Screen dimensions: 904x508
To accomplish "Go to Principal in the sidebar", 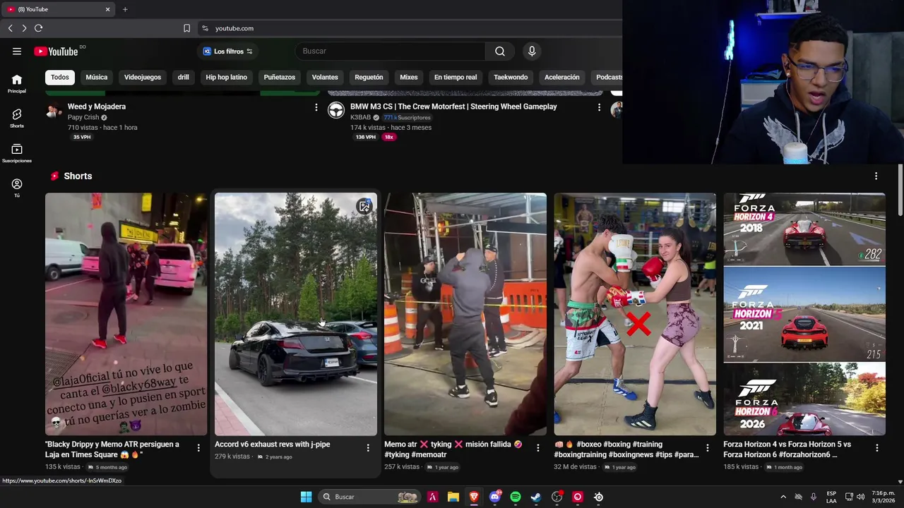I will click(x=17, y=84).
